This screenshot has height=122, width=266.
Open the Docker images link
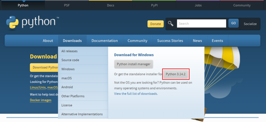41,100
